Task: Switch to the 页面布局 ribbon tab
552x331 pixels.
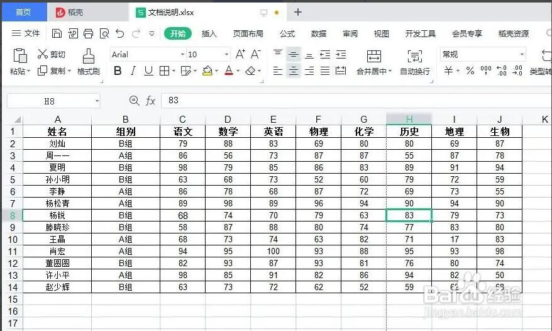Action: point(248,33)
